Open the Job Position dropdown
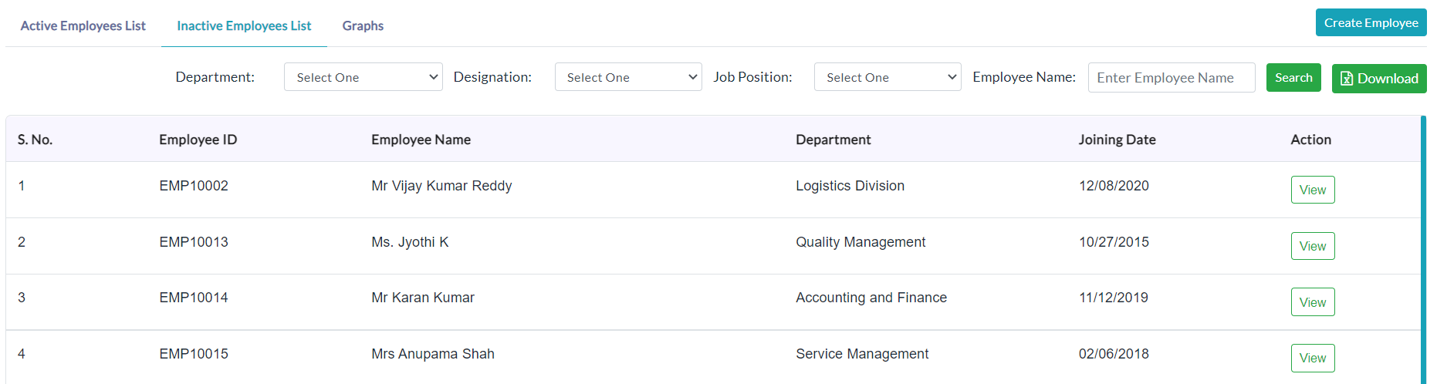 888,77
